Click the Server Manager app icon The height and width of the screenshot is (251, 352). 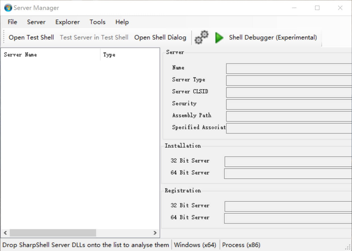point(8,8)
